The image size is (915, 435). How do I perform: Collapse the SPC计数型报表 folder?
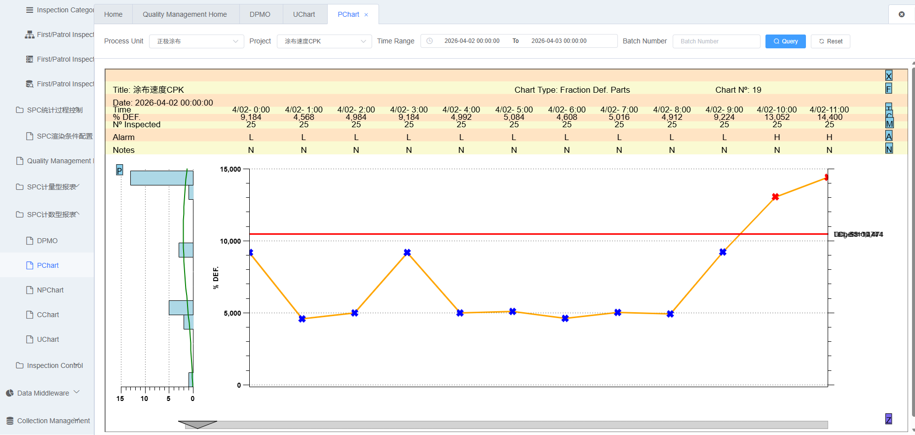tap(77, 214)
